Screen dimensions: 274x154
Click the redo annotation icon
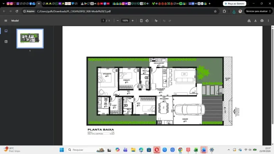(170, 21)
